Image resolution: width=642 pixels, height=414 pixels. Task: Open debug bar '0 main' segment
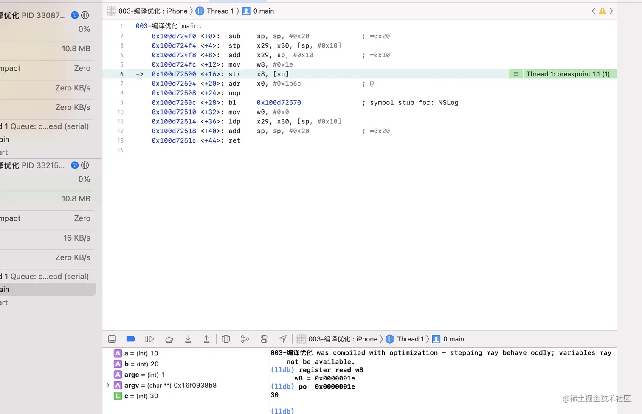click(448, 339)
